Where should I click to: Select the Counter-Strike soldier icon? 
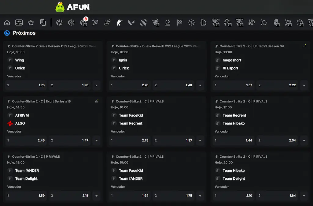120,23
